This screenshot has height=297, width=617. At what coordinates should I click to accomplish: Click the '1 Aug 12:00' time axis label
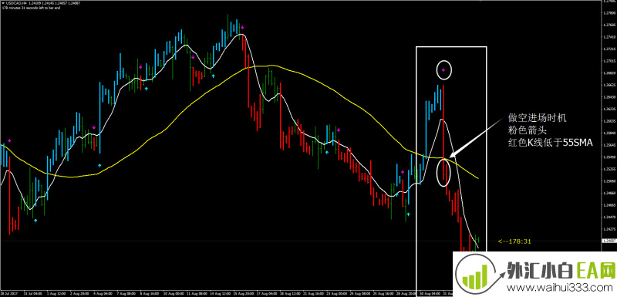[x=56, y=293]
